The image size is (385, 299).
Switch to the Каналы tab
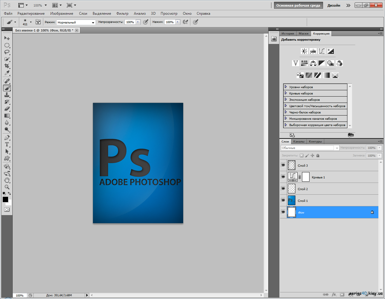coord(299,141)
